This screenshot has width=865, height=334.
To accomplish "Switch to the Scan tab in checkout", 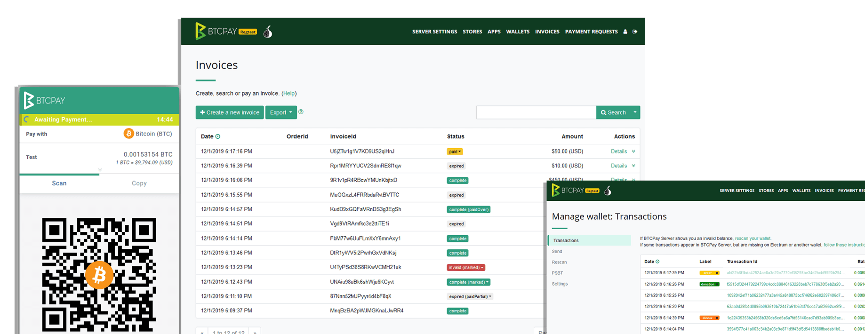I will (59, 183).
